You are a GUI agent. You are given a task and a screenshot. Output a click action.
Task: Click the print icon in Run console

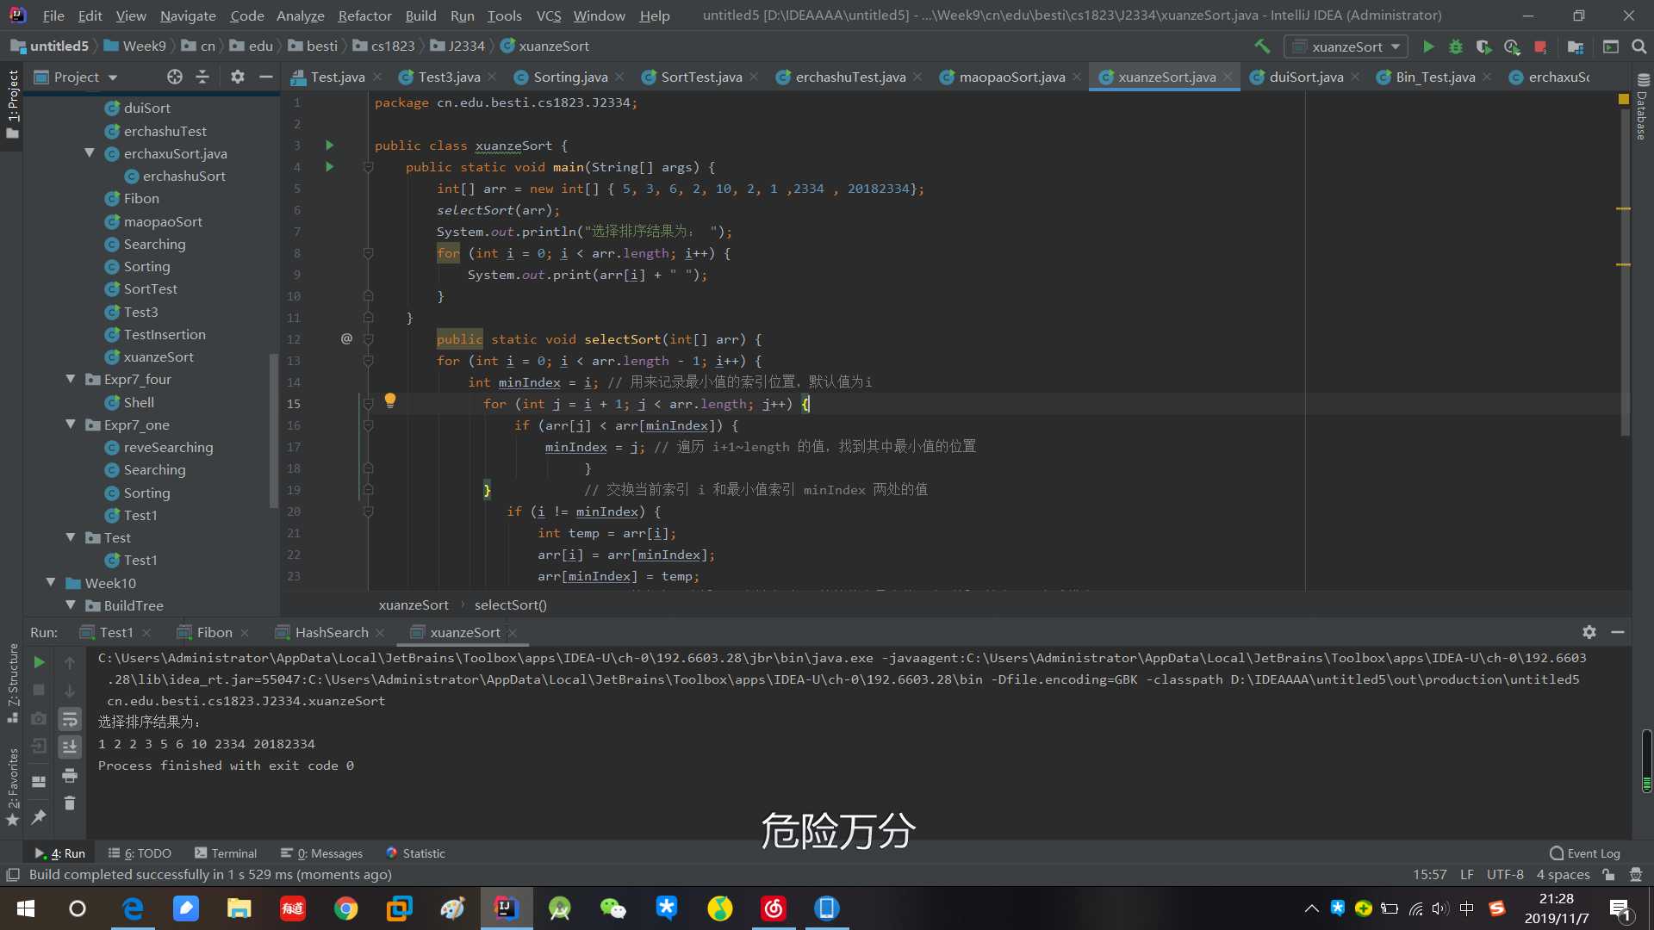[x=70, y=776]
